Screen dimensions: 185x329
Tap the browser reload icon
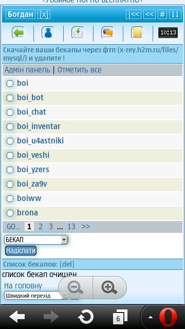click(85, 317)
